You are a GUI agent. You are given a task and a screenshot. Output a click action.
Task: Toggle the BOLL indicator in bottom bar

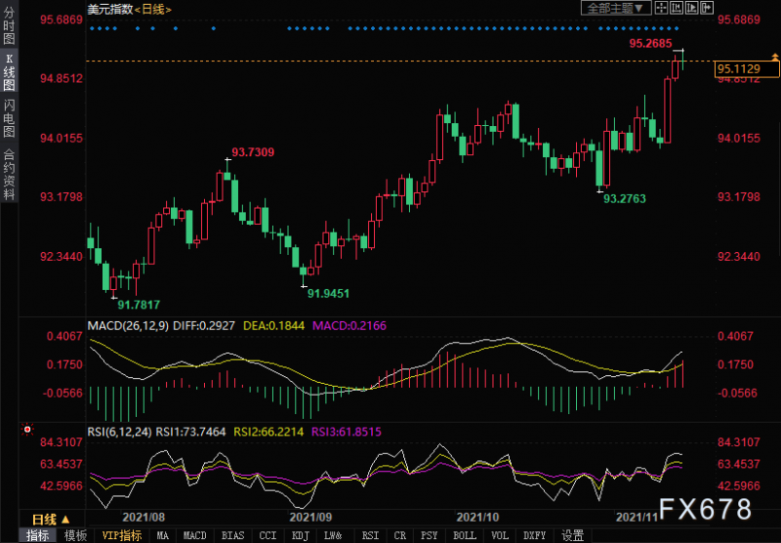click(465, 535)
